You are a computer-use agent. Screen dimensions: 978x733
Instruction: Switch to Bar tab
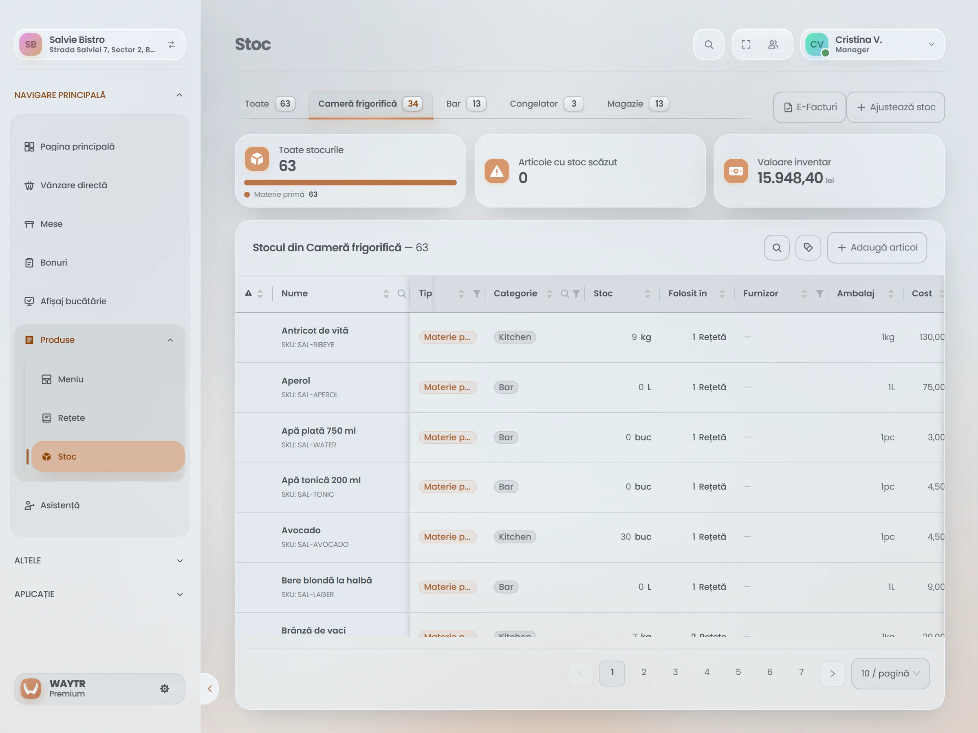point(466,104)
